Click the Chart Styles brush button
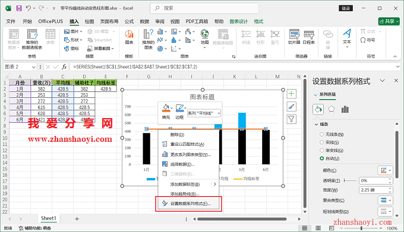This screenshot has width=404, height=232. [x=291, y=106]
